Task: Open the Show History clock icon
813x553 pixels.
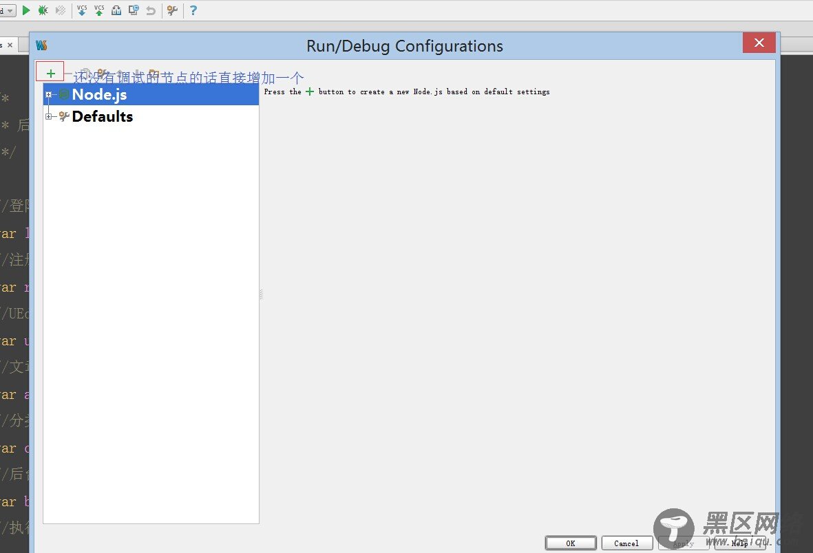Action: [134, 10]
